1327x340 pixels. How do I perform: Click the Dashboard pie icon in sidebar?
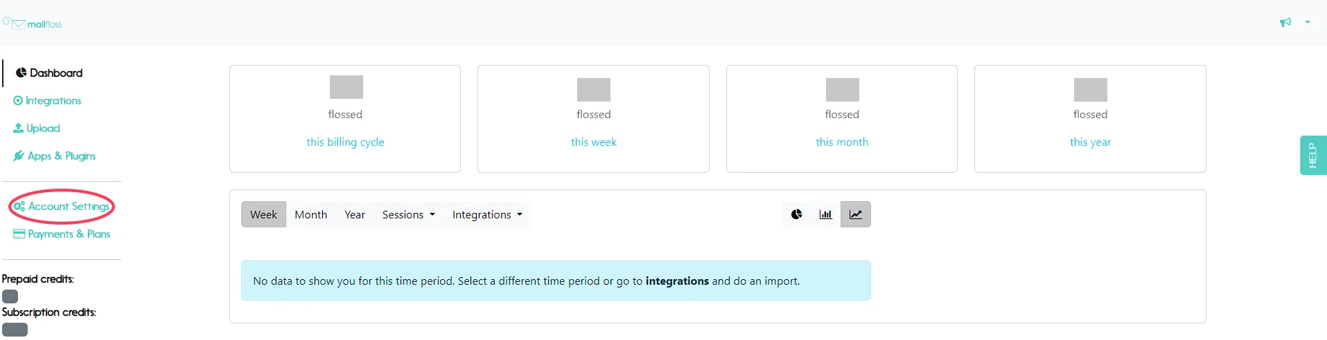point(21,73)
